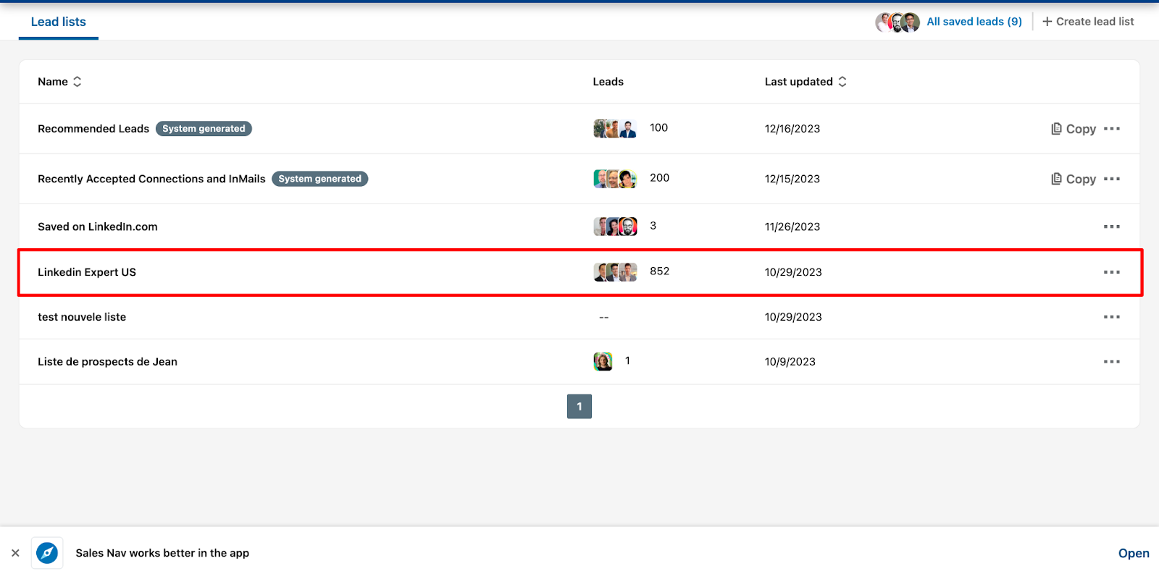Go to page 1 of lead lists
The width and height of the screenshot is (1159, 579).
tap(579, 407)
